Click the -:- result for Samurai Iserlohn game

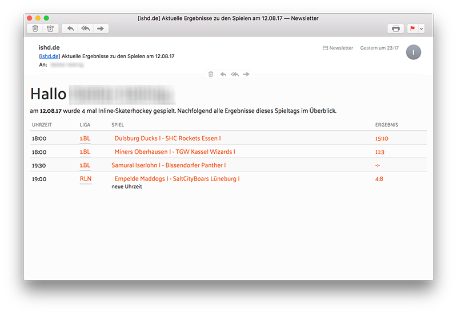(378, 165)
